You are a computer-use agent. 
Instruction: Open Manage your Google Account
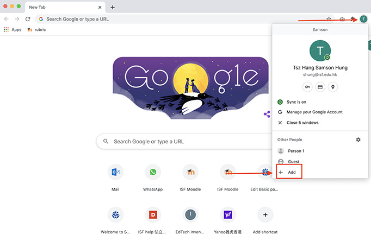[320, 112]
